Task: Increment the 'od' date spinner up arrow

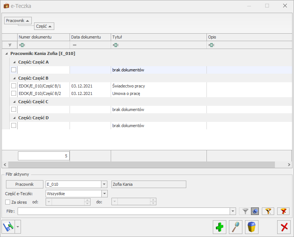Action: pos(87,200)
